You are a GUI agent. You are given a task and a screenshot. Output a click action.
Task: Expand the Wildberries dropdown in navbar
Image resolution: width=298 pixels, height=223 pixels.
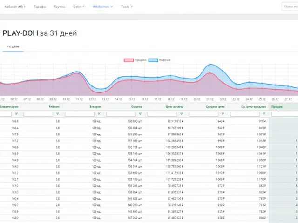[102, 7]
